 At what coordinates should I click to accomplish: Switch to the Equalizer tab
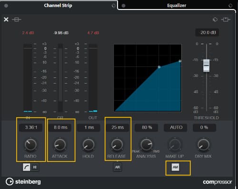pos(177,6)
